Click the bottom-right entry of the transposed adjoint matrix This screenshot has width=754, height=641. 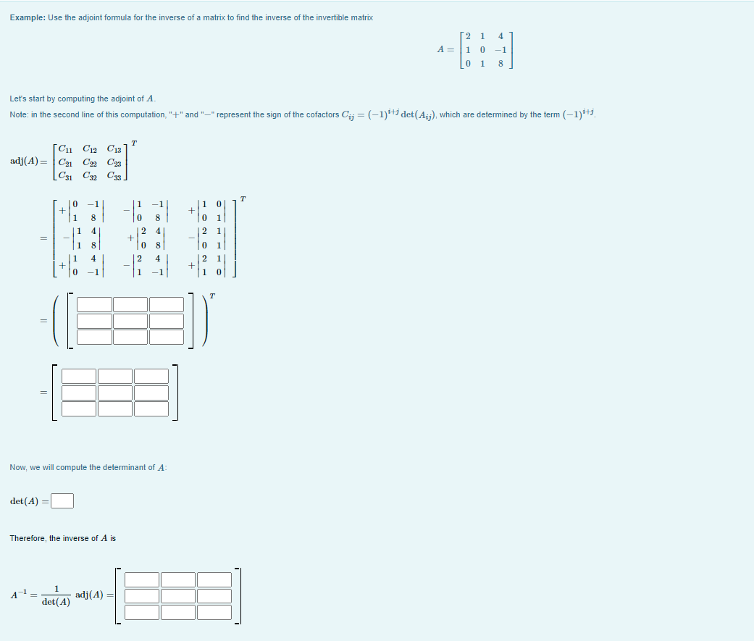pyautogui.click(x=151, y=409)
